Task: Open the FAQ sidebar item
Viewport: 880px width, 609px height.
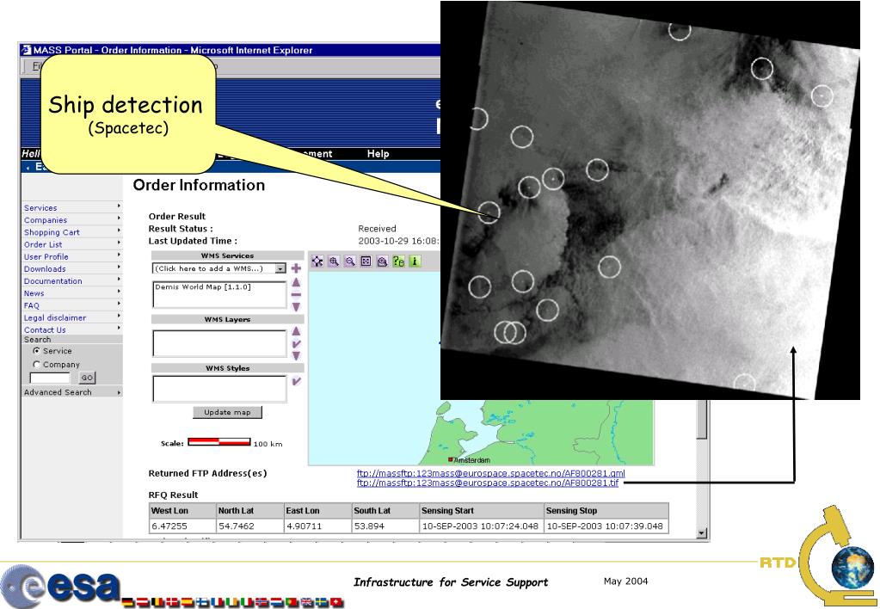Action: (32, 306)
